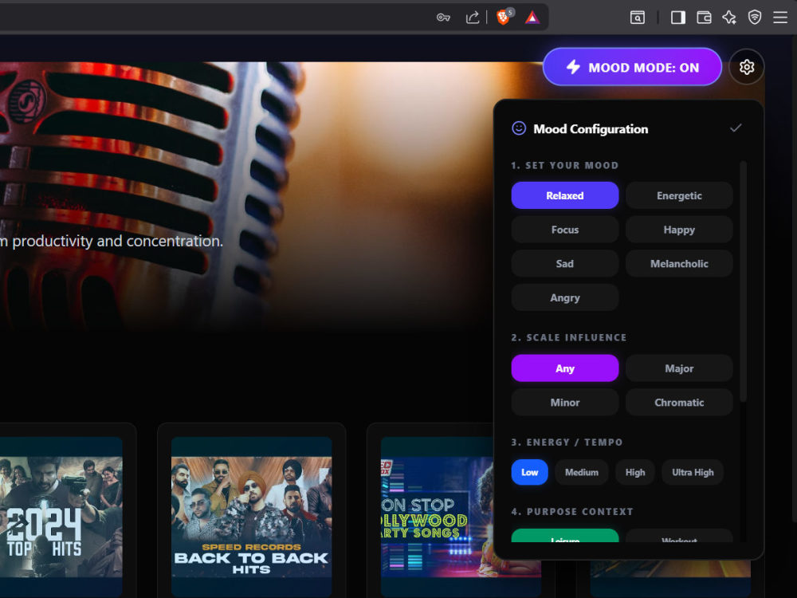The image size is (797, 598).
Task: Select Any scale influence
Action: (565, 368)
